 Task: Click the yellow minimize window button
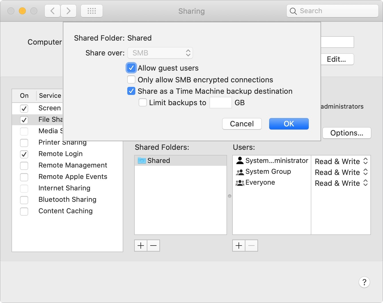tap(22, 11)
